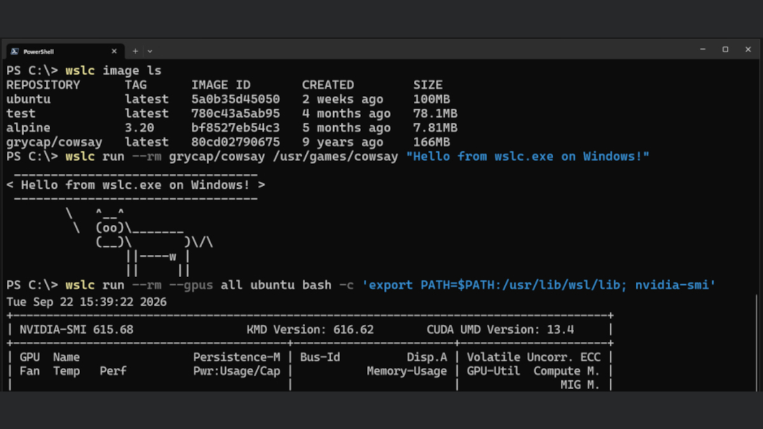763x429 pixels.
Task: Click the REPOSITORY column header
Action: coord(43,85)
